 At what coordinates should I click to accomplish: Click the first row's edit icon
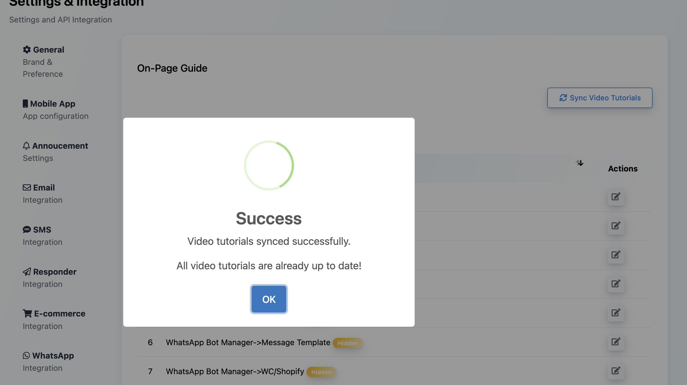tap(616, 197)
